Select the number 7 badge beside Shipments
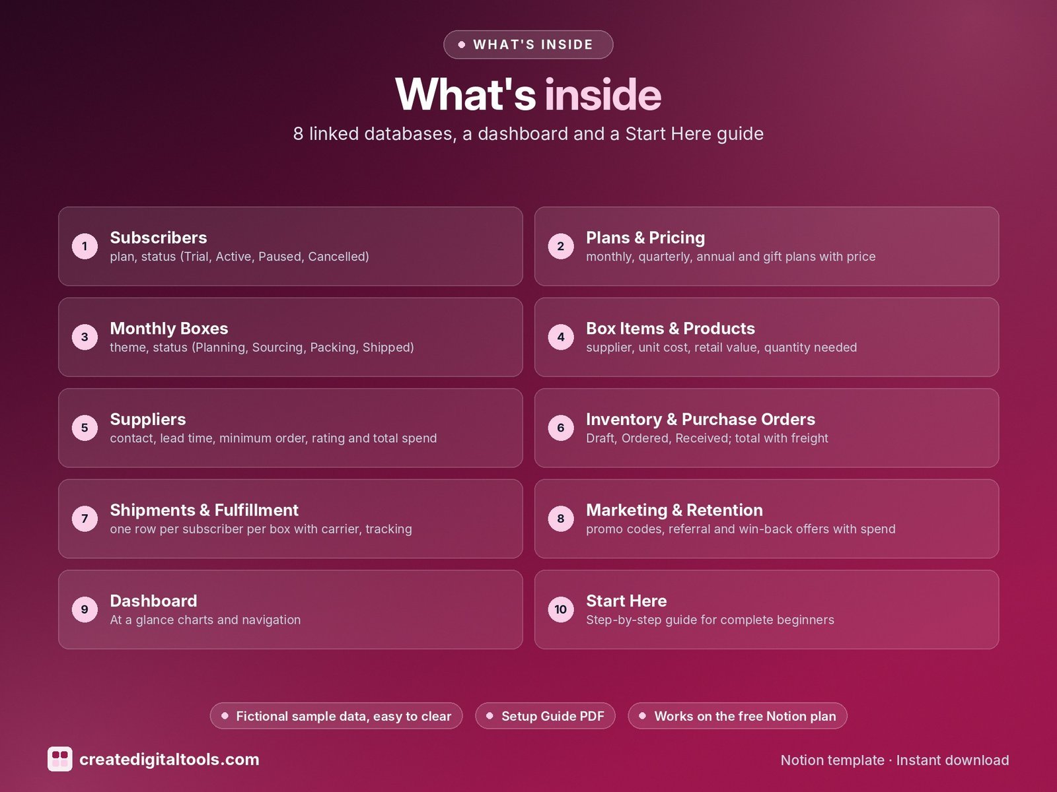1057x792 pixels. [x=85, y=519]
